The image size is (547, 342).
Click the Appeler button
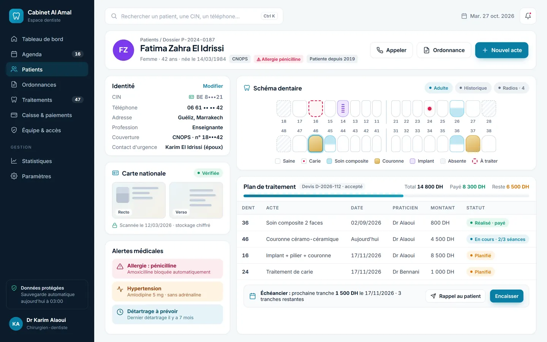(x=391, y=50)
